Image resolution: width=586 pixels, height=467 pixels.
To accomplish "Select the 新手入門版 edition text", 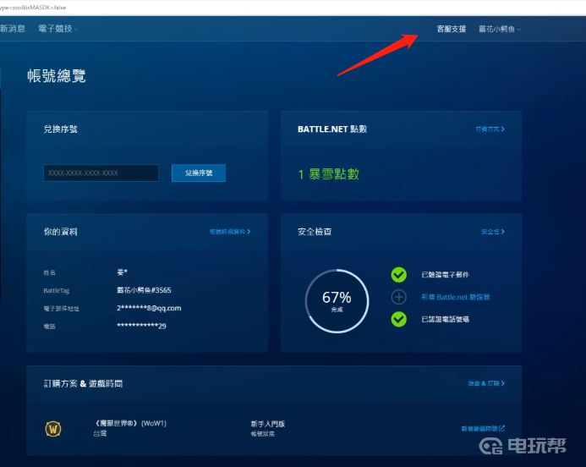I will [267, 424].
